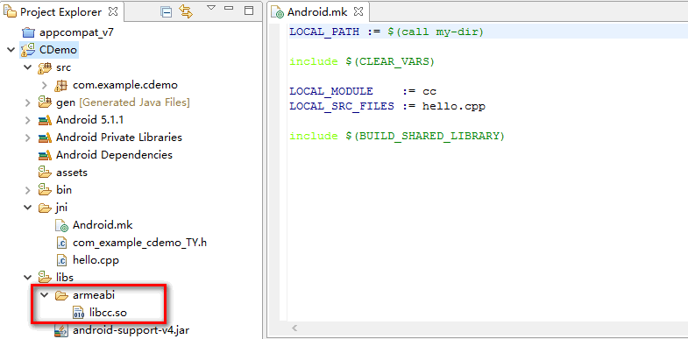688x339 pixels.
Task: Minimize the Project Explorer view
Action: [229, 8]
